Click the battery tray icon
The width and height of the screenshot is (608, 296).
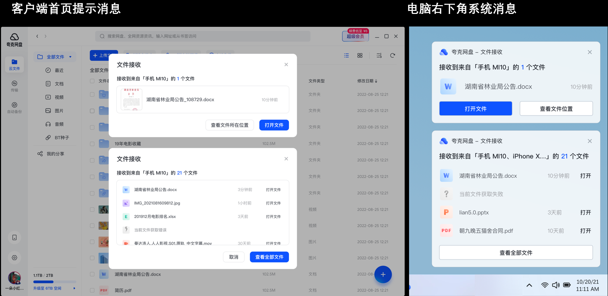567,285
